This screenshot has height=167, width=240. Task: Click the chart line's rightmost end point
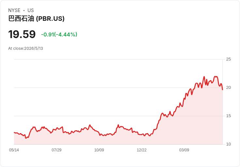222,90
